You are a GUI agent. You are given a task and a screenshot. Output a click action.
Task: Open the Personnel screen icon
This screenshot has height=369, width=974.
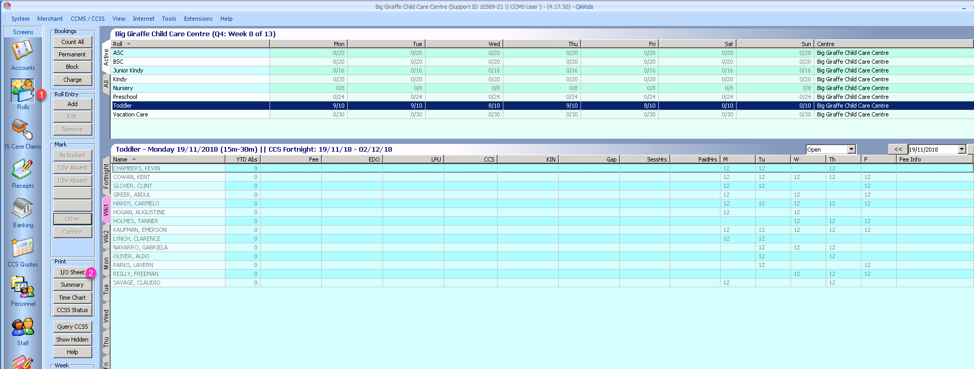pos(23,288)
